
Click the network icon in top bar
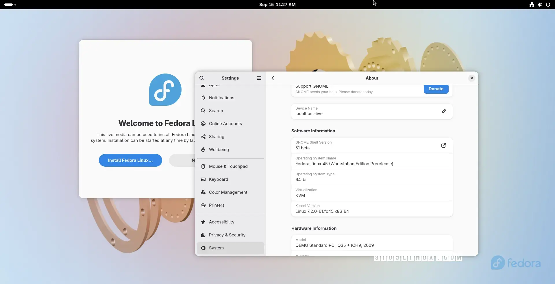click(x=532, y=5)
